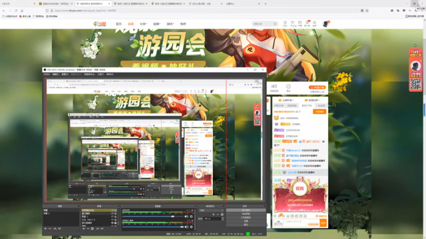The height and width of the screenshot is (239, 426).
Task: Reload the browser page
Action: tap(16, 11)
